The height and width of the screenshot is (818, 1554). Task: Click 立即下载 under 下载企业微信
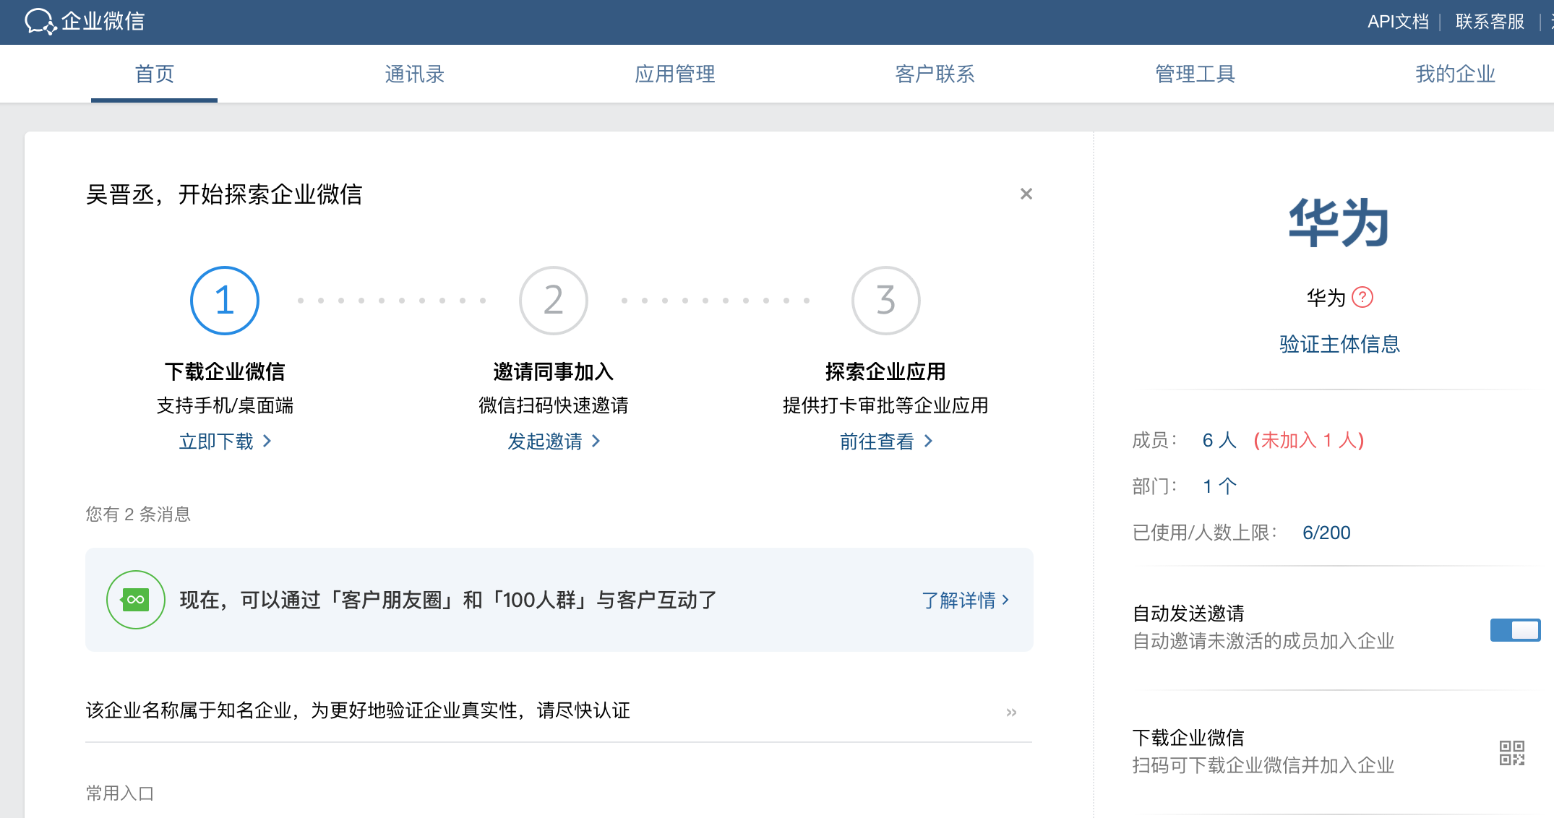coord(225,442)
